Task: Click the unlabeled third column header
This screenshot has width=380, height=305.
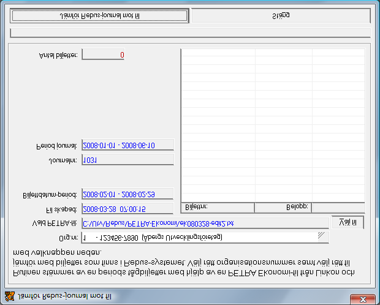Action: click(338, 208)
